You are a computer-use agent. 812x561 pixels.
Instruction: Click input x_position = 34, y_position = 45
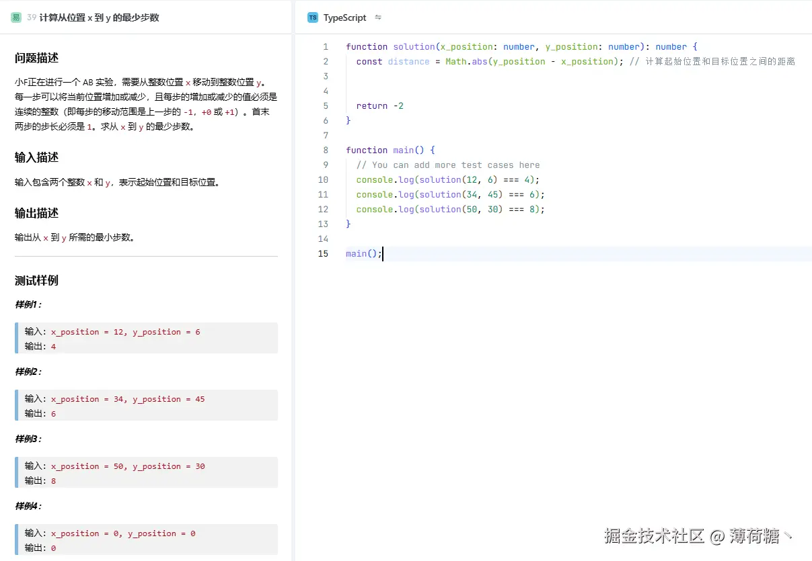click(128, 399)
